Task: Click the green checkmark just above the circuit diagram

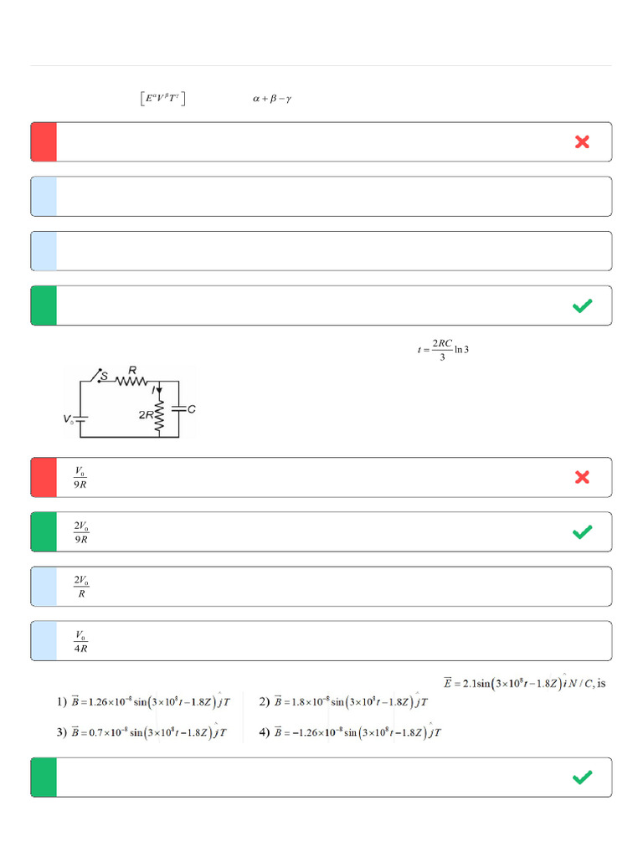Action: click(582, 305)
